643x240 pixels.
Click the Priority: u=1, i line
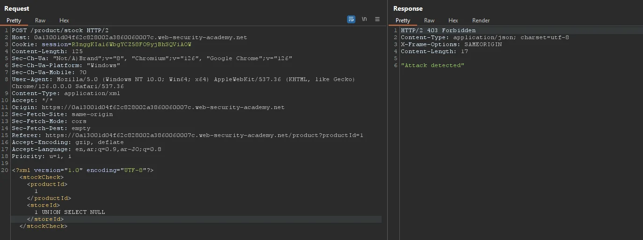point(41,156)
